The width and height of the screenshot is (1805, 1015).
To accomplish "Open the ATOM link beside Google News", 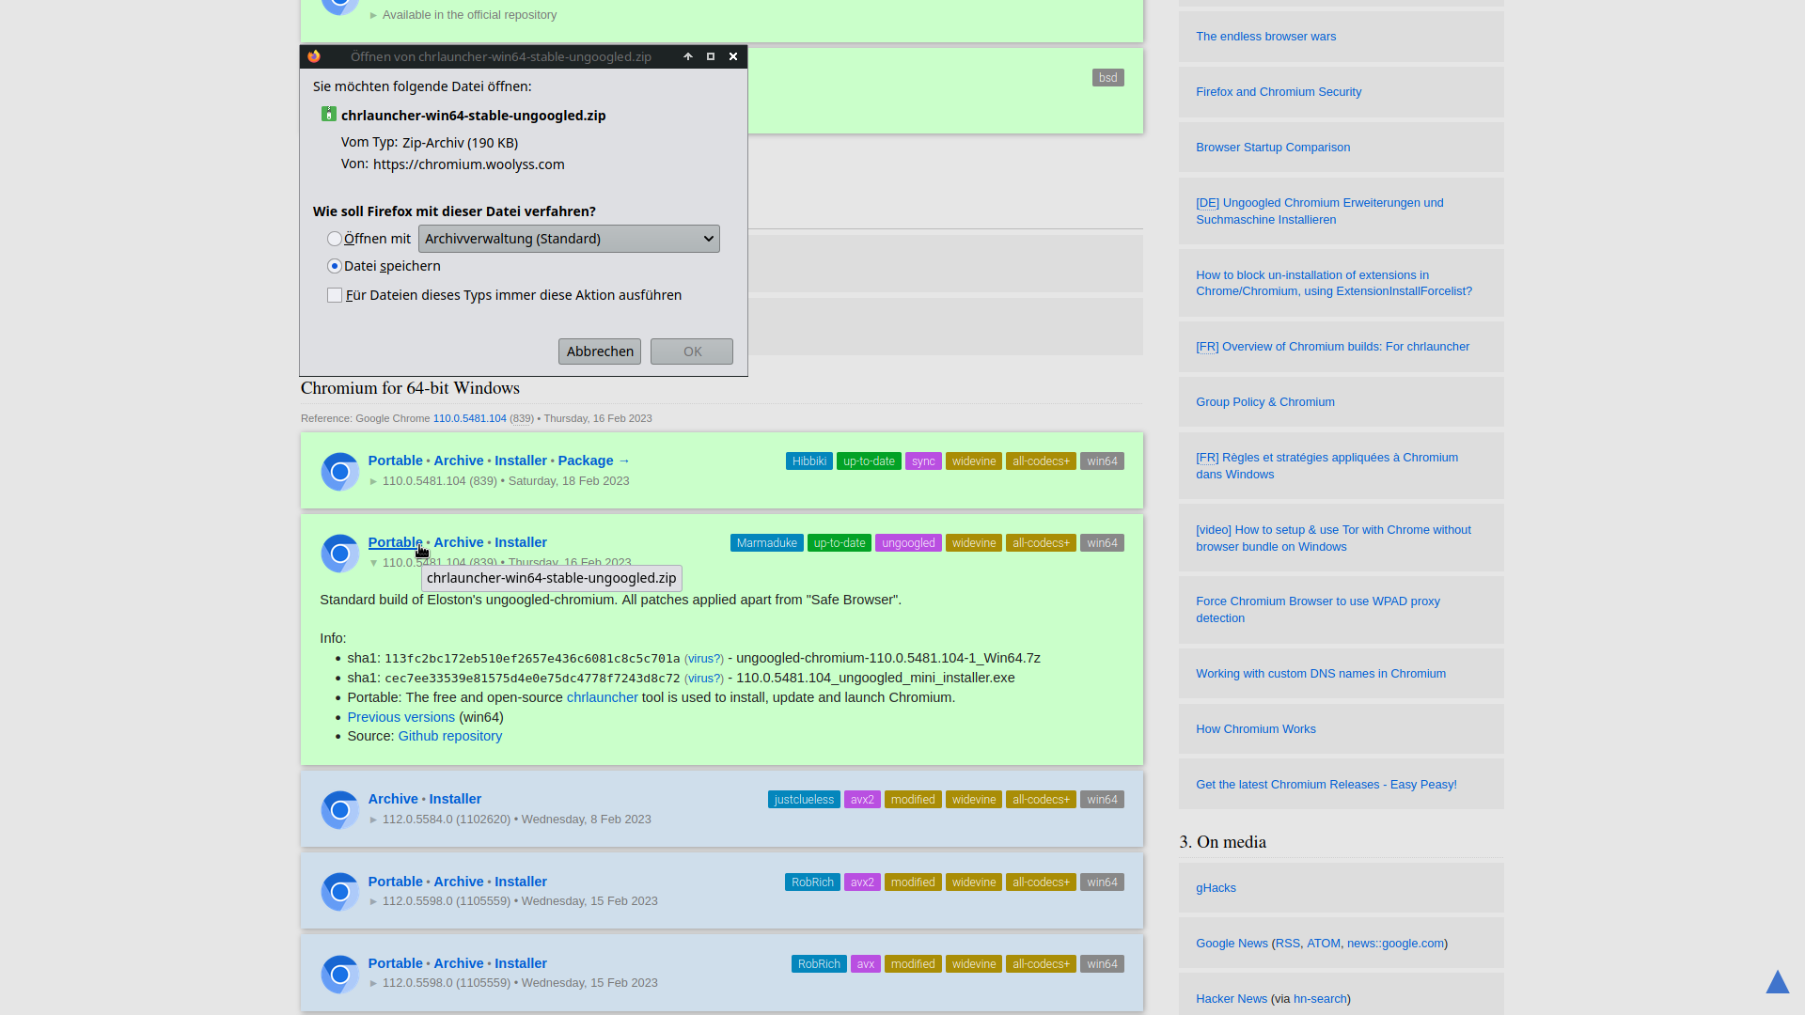I will 1324,944.
